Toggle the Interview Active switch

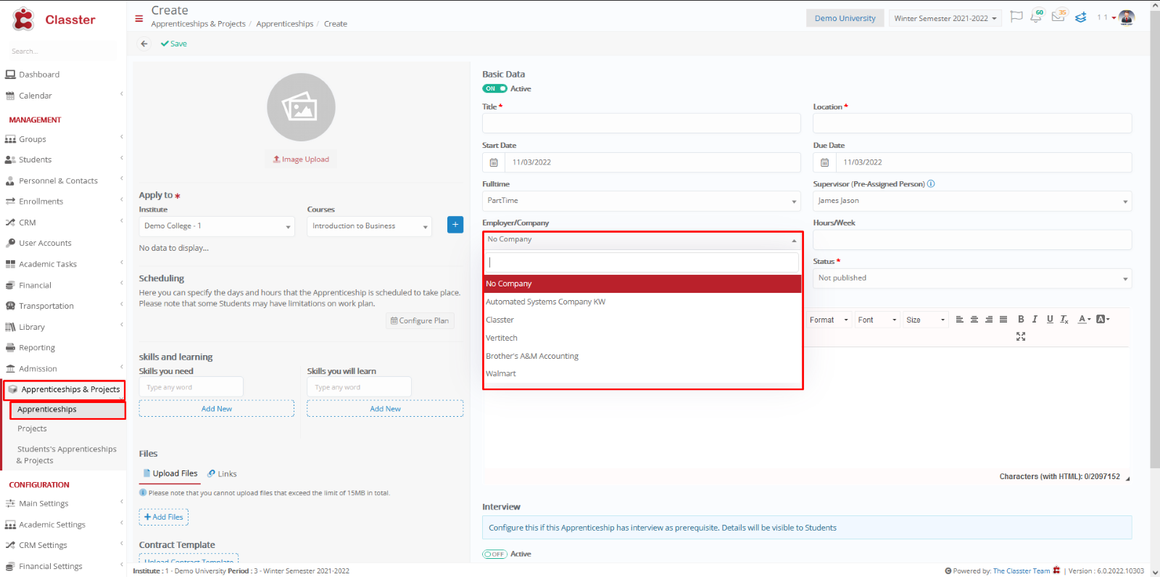pyautogui.click(x=494, y=554)
